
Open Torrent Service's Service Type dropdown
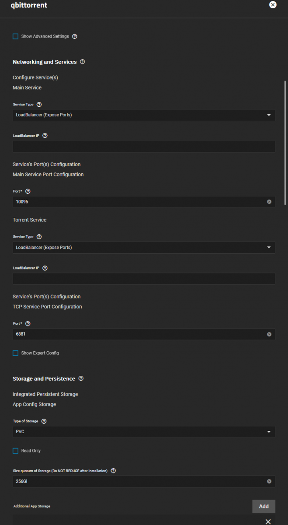point(144,248)
